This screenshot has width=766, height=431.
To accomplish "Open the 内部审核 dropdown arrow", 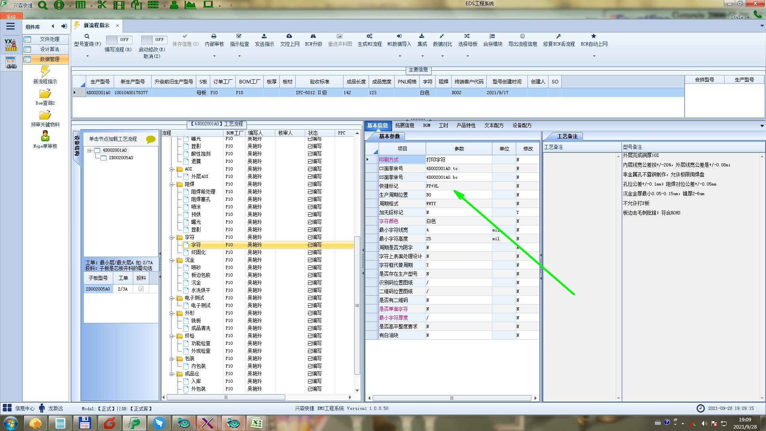I will pos(214,56).
